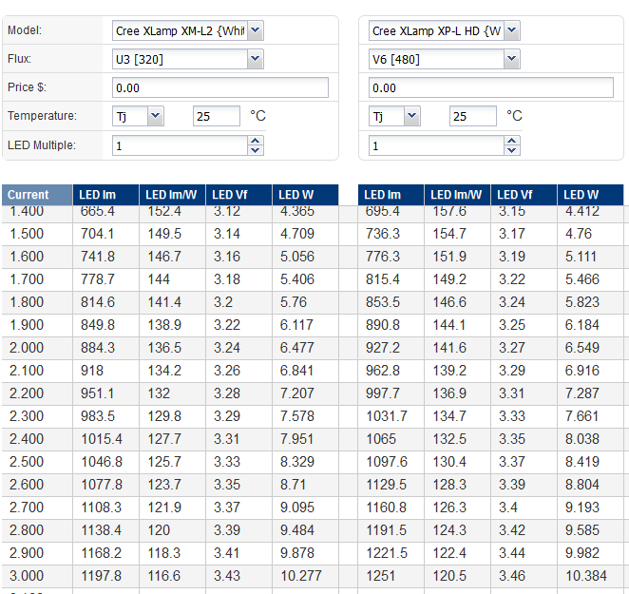This screenshot has width=629, height=594.
Task: Click the XM-L2 table's LED lm/W header
Action: (172, 195)
